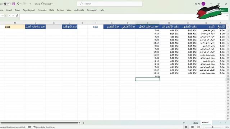Open the Developer ribbon tab
230x129 pixels.
[92, 10]
